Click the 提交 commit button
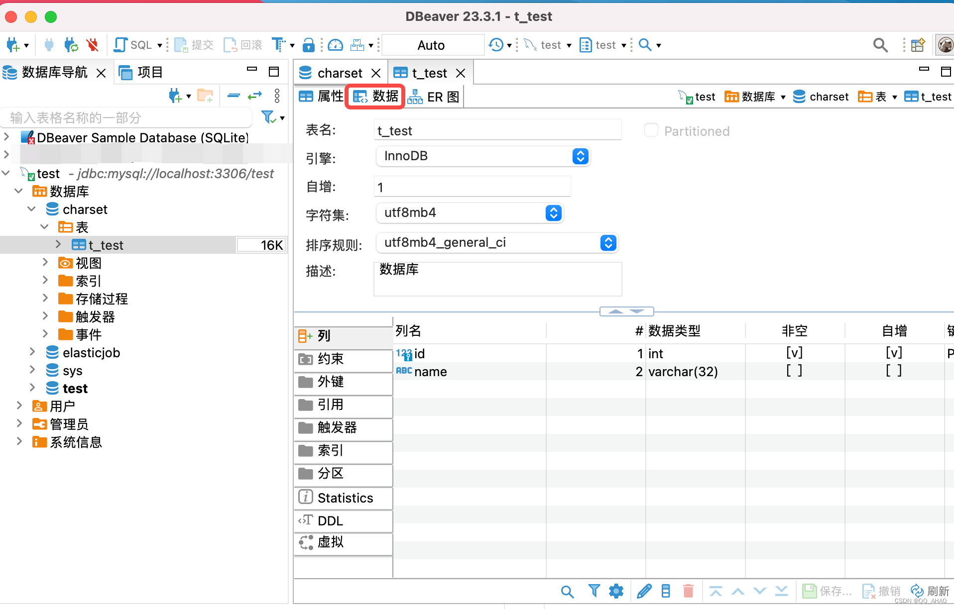This screenshot has height=609, width=954. pos(194,45)
